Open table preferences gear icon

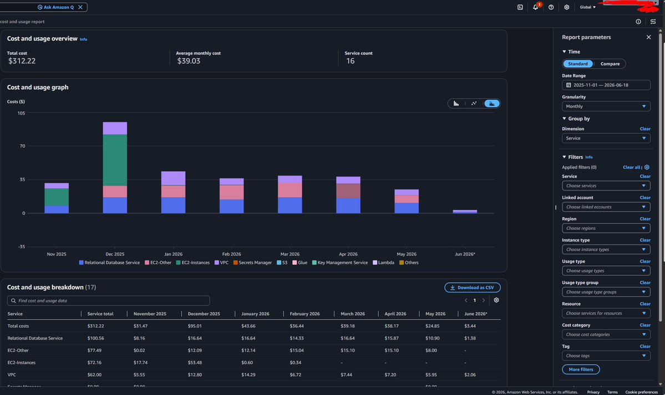496,300
